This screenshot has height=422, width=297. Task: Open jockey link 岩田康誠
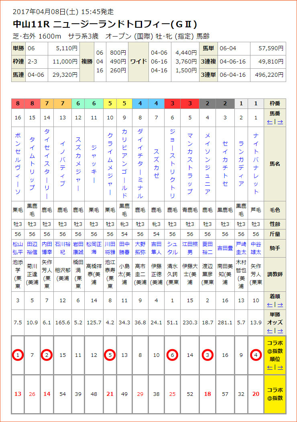pyautogui.click(x=78, y=248)
